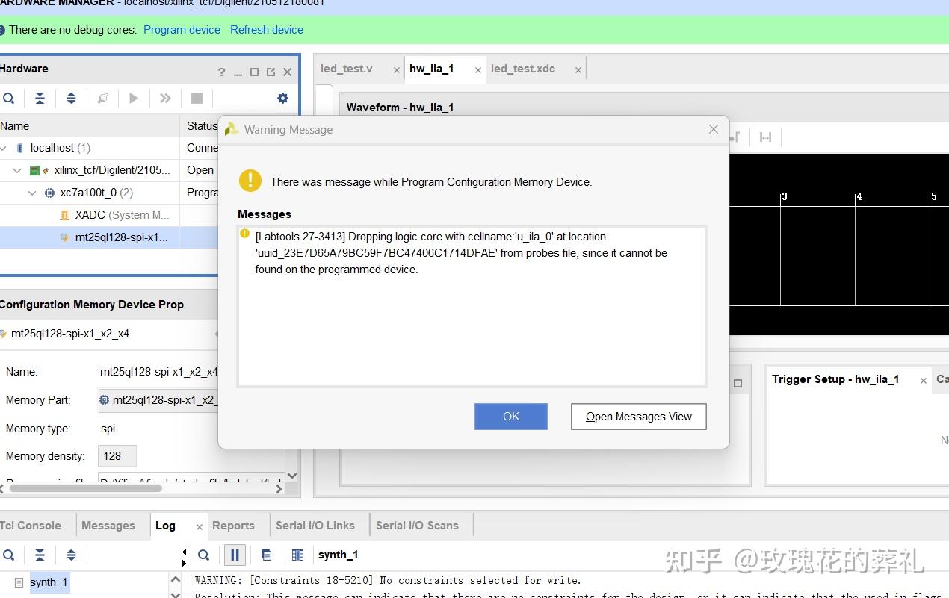Click OK in Warning Message dialog
The image size is (949, 598).
[511, 417]
